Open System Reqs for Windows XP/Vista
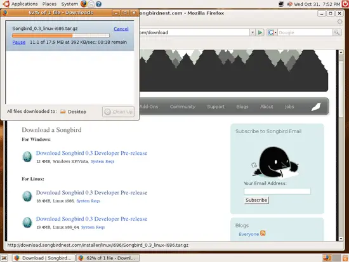The image size is (349, 262). [102, 161]
